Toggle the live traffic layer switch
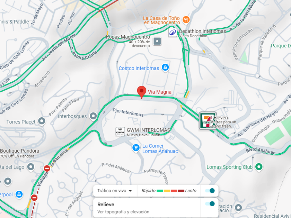The image size is (291, 218). coord(210,191)
